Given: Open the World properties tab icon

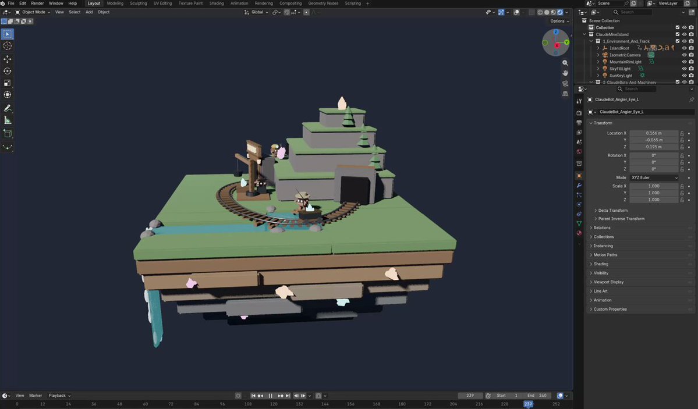Looking at the screenshot, I should (579, 152).
